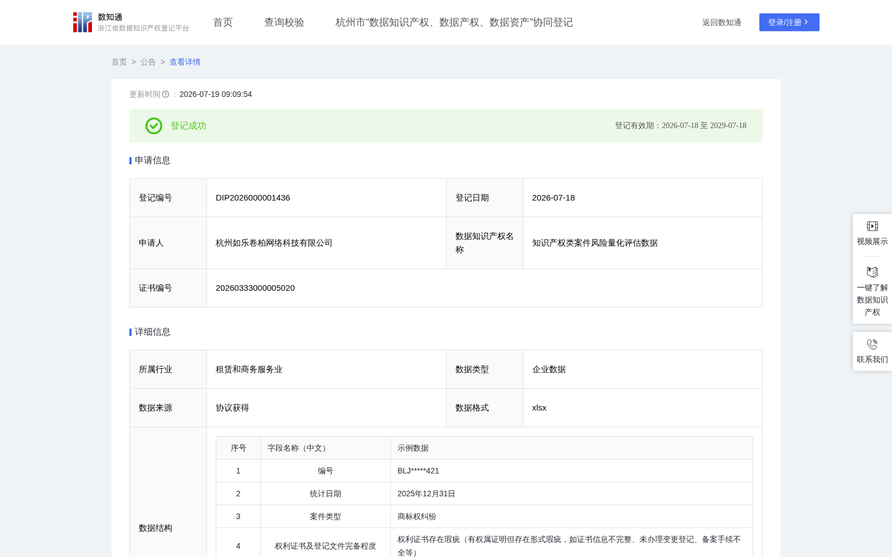This screenshot has height=557, width=892.
Task: Select the 所属行业 row label
Action: [156, 369]
